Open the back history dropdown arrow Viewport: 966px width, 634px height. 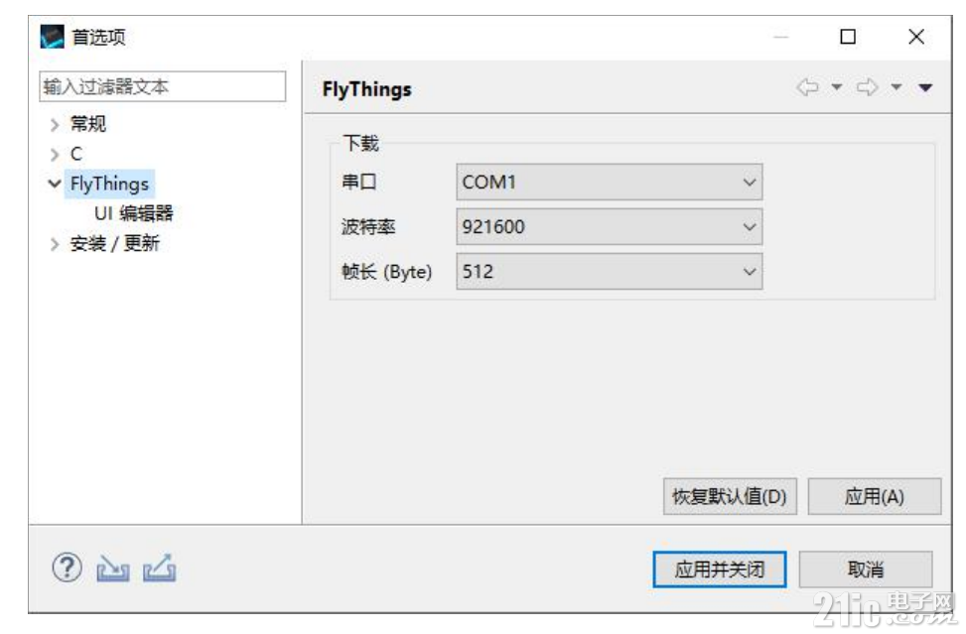[837, 87]
